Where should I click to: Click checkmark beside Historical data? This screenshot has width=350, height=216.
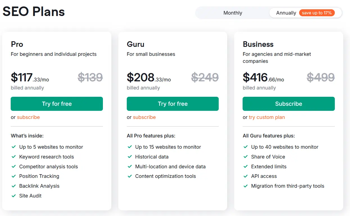click(130, 157)
